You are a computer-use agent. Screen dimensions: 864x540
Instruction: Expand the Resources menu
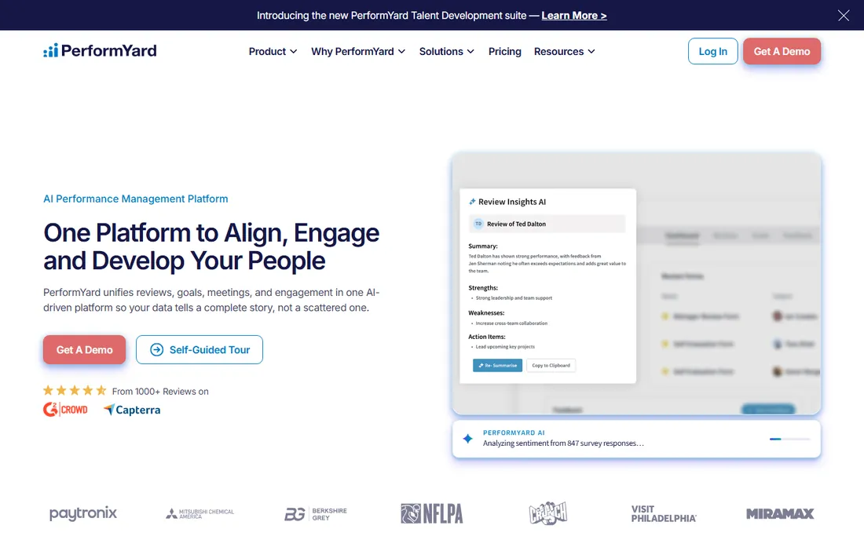[564, 51]
